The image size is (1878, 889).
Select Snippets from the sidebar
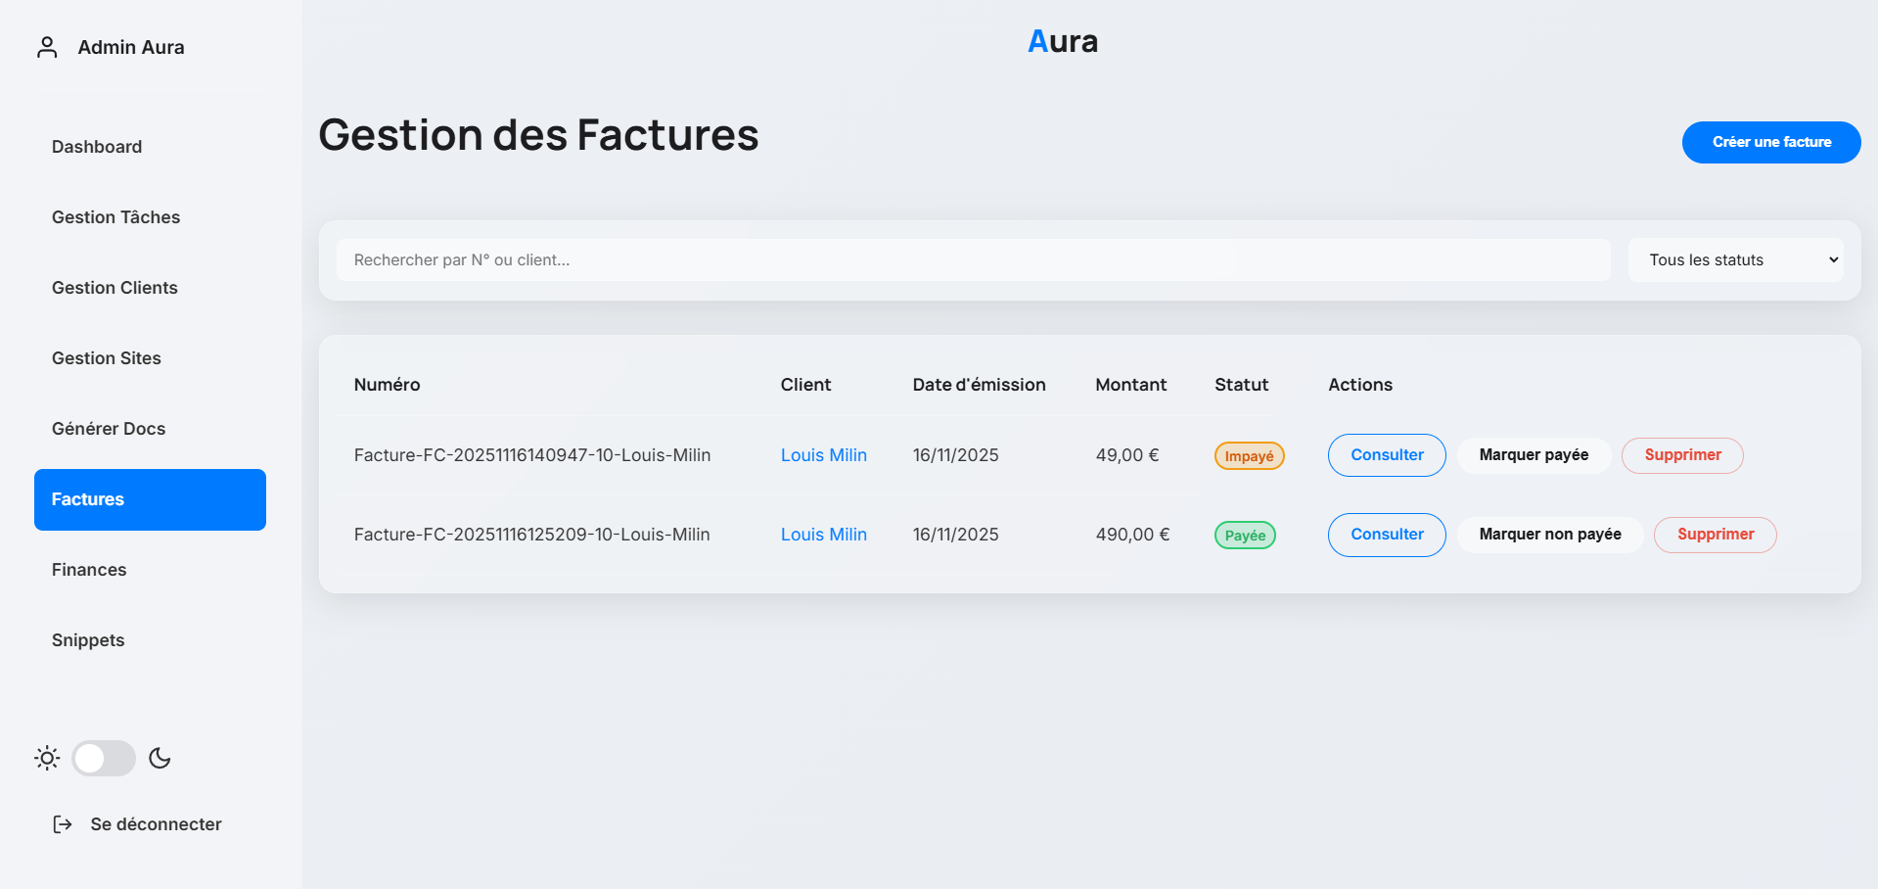[x=88, y=640]
